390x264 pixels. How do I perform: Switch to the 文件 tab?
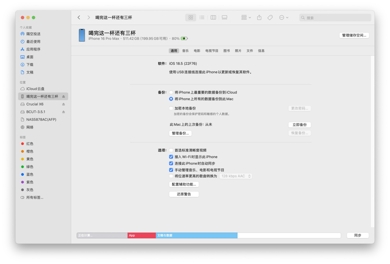tap(250, 51)
